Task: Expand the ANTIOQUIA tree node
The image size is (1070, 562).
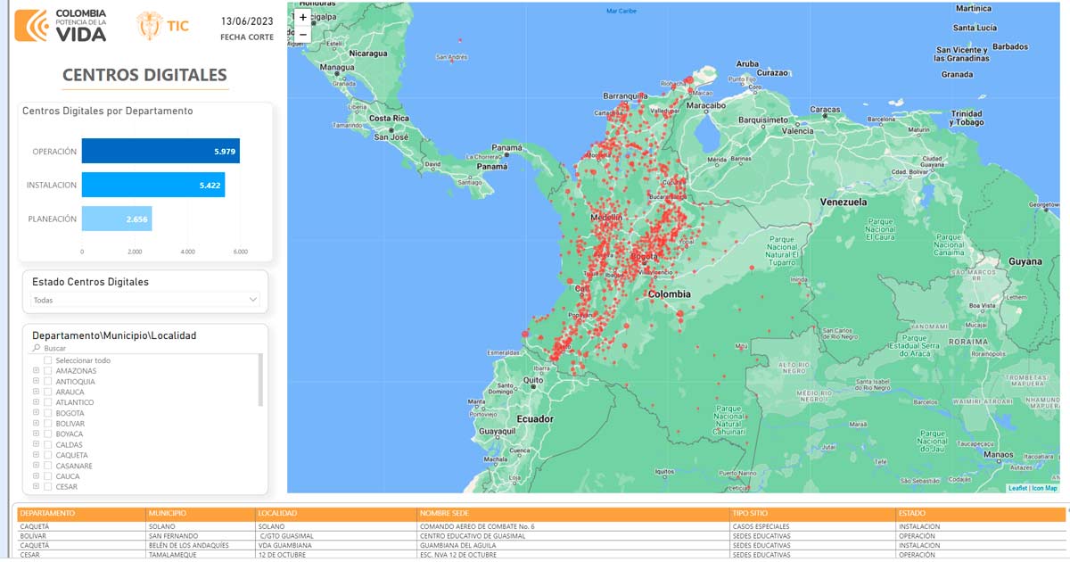Action: (36, 382)
